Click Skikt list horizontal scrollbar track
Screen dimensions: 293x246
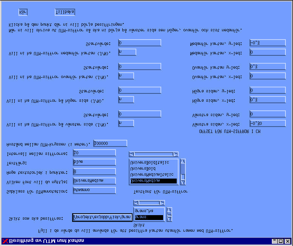tap(149, 203)
